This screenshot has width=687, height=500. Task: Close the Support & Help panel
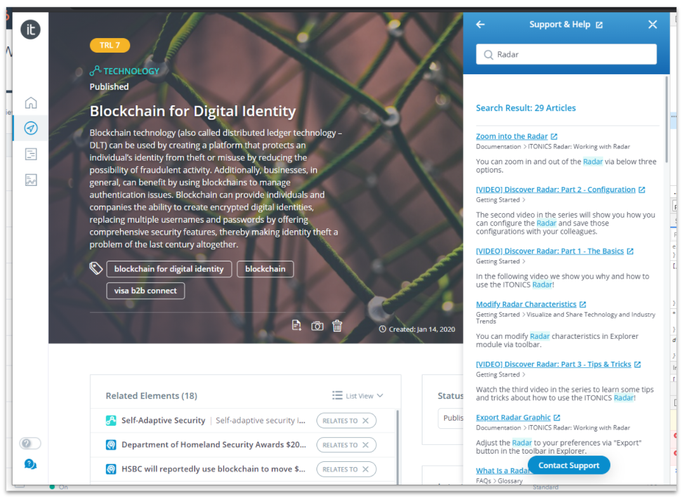tap(652, 25)
